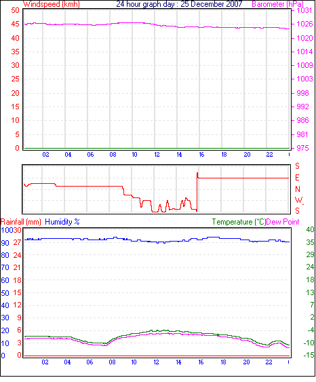Click the 1031 barometer scale value
Image resolution: width=316 pixels, height=382 pixels.
(304, 10)
